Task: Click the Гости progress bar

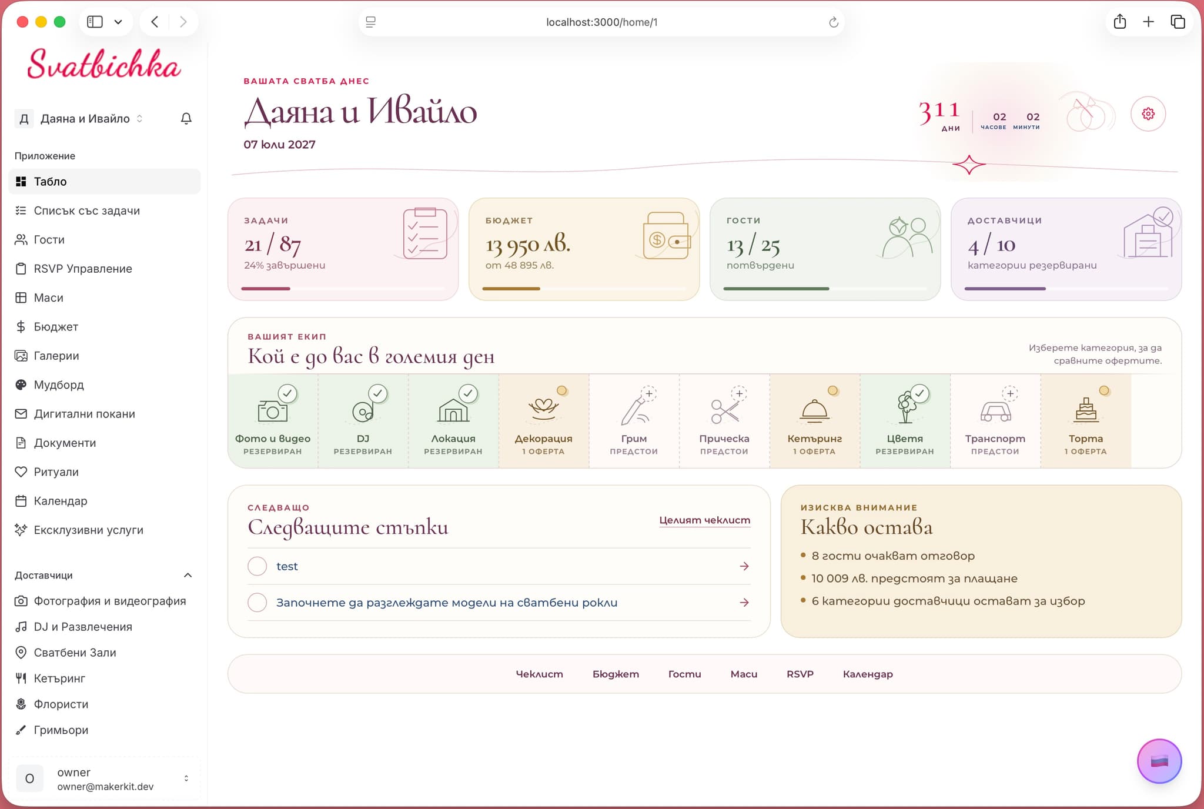Action: coord(825,289)
